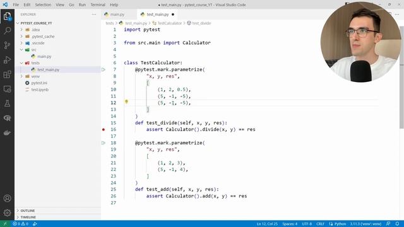Open the Remote Explorer view
Screen dimensions: 404x227
[x=7, y=89]
